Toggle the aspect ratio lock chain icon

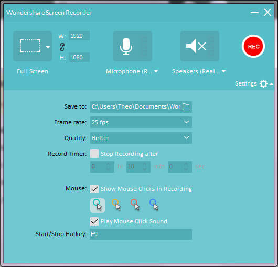62,47
